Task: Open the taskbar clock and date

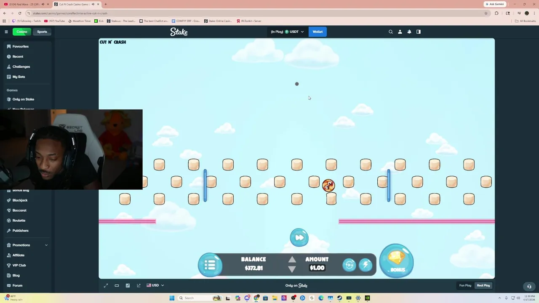Action: tap(530, 298)
